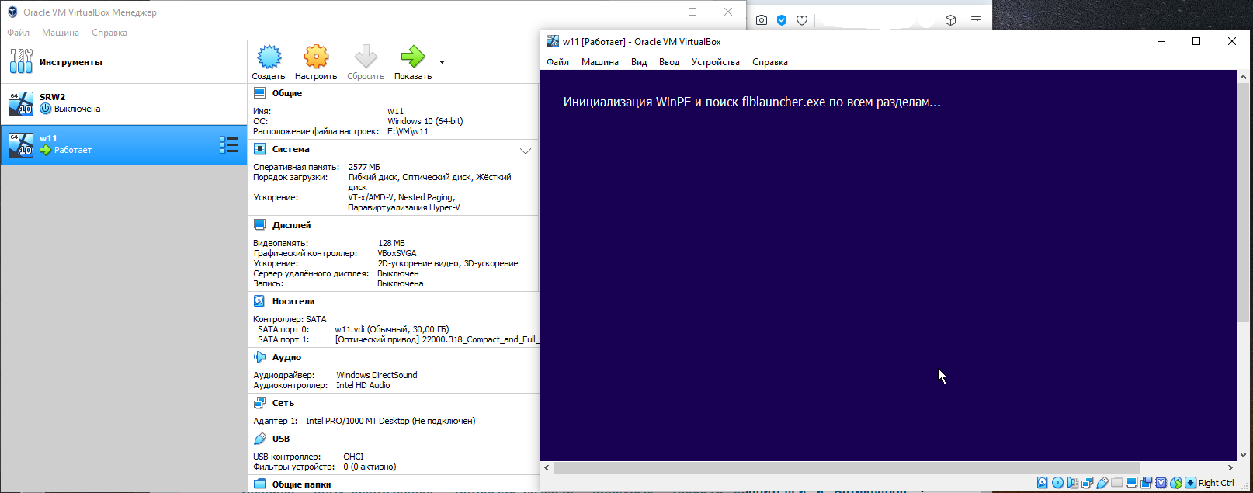Open Ввод menu in the w11 VM window
This screenshot has height=493, width=1253.
click(x=669, y=62)
